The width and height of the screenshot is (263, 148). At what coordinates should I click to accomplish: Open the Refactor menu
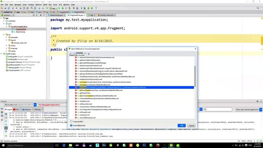coord(38,5)
